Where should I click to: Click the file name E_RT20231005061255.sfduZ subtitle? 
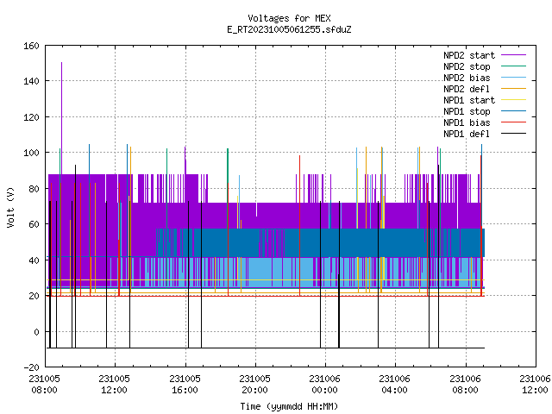coord(289,29)
